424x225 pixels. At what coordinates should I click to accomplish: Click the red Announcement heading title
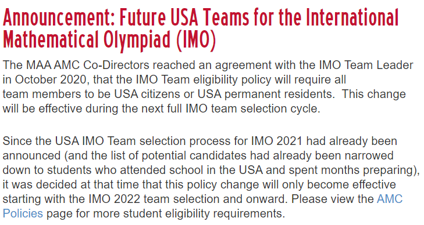click(201, 30)
